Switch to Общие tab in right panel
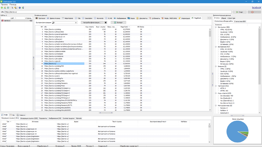The height and width of the screenshot is (147, 262). (223, 18)
